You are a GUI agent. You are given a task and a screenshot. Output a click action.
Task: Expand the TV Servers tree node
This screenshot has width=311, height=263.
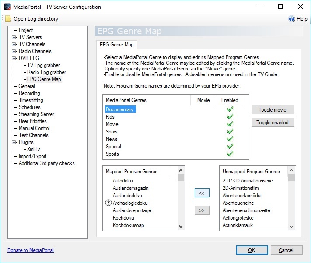(x=14, y=37)
